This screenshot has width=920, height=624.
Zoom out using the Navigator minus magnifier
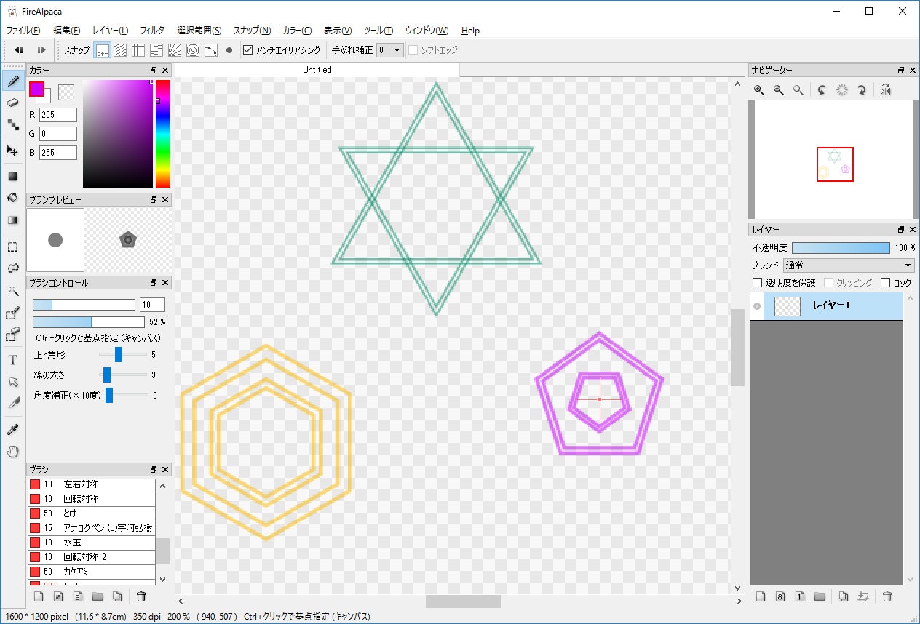pyautogui.click(x=779, y=90)
